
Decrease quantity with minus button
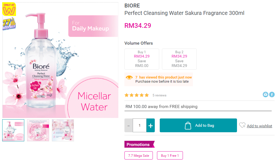[x=129, y=126]
